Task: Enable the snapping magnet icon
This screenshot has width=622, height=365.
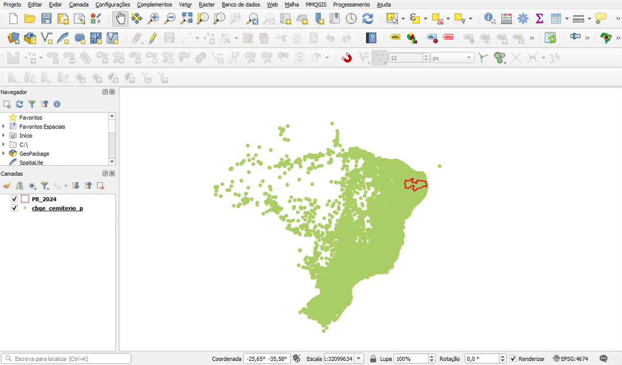Action: (x=347, y=58)
